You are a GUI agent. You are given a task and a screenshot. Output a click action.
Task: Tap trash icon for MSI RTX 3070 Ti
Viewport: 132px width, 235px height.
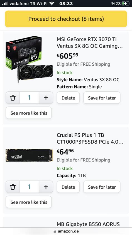pyautogui.click(x=13, y=98)
